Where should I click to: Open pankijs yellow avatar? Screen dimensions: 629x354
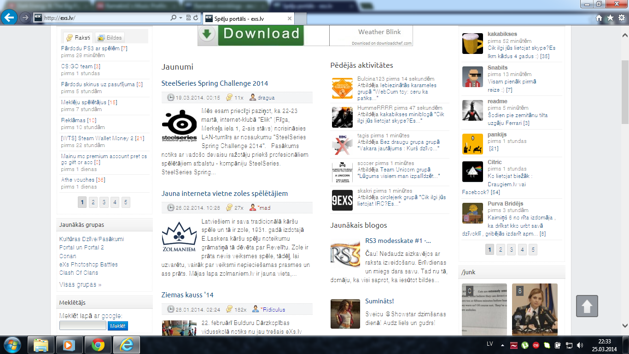click(472, 144)
